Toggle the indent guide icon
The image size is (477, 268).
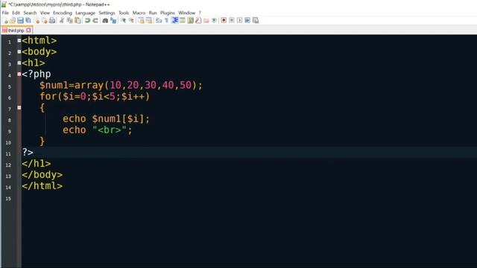tap(174, 20)
